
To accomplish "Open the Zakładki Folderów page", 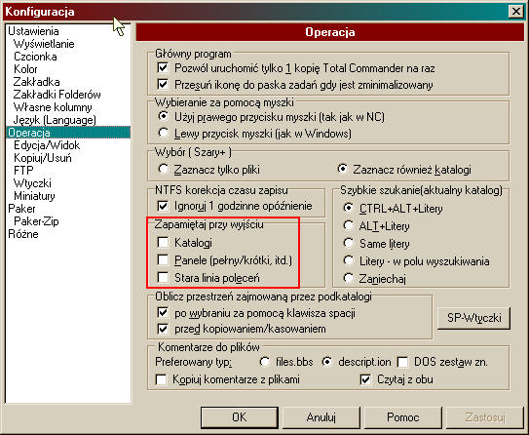I will (x=57, y=95).
